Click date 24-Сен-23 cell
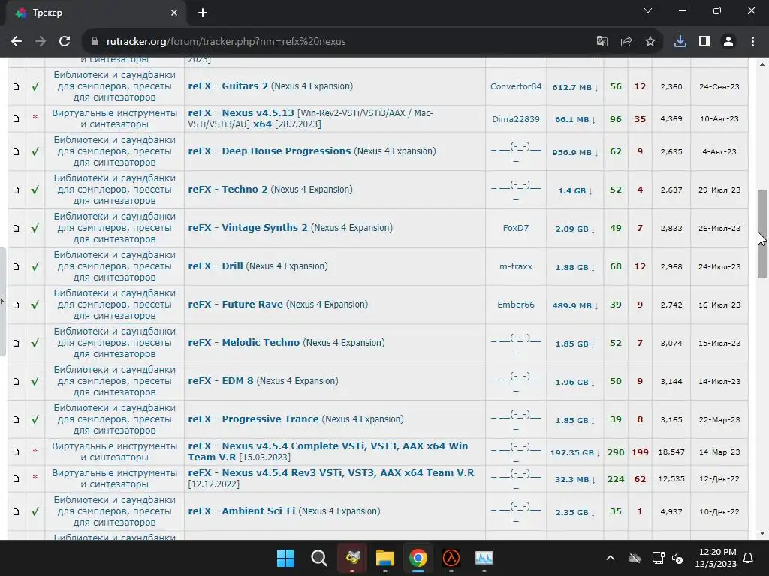Image resolution: width=769 pixels, height=576 pixels. (x=719, y=87)
